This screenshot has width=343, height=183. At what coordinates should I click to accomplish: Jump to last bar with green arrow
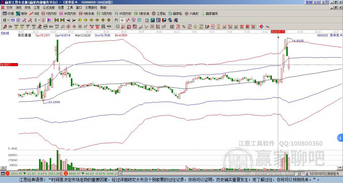point(62,20)
